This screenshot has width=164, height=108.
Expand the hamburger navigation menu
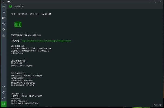click(x=4, y=6)
